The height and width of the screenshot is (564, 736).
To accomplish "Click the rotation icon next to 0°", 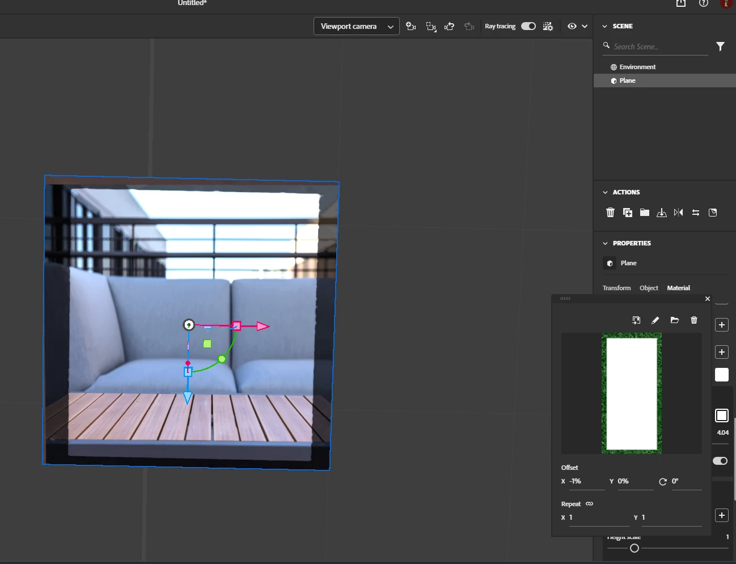I will (x=663, y=481).
